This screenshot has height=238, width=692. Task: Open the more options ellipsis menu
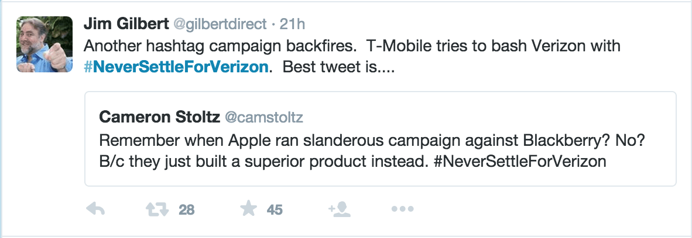tap(402, 209)
